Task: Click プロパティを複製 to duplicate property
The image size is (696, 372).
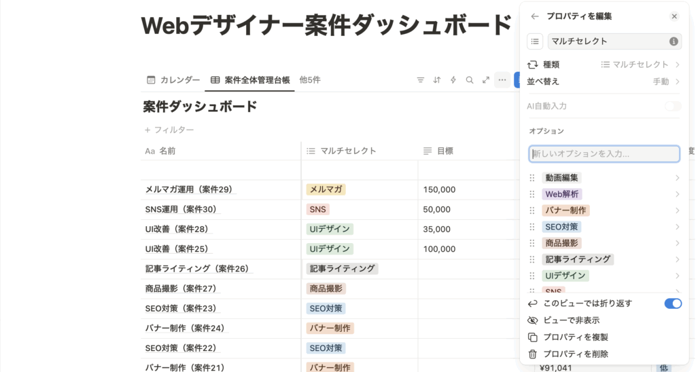Action: tap(575, 337)
